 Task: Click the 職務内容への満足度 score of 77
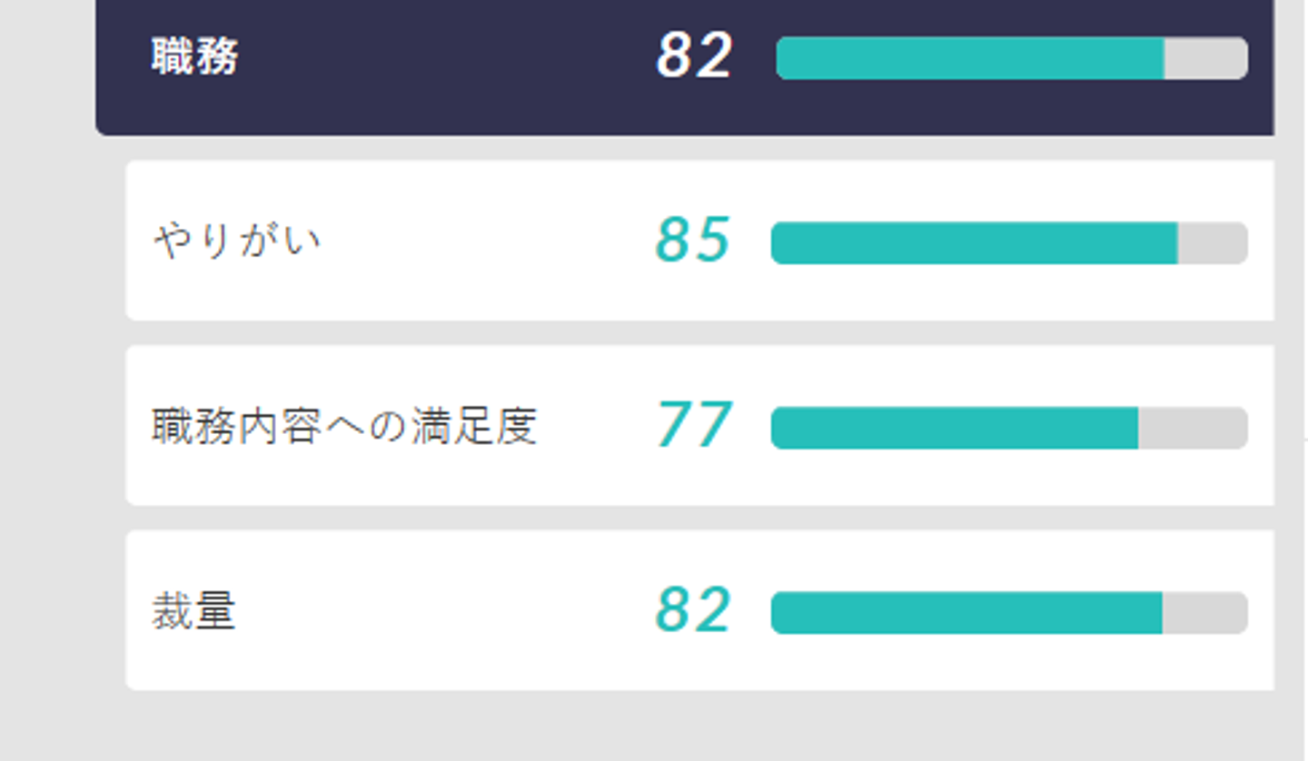coord(694,426)
